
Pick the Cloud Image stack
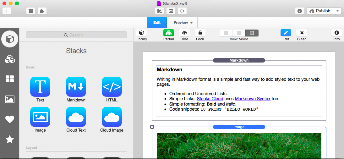pos(112,117)
